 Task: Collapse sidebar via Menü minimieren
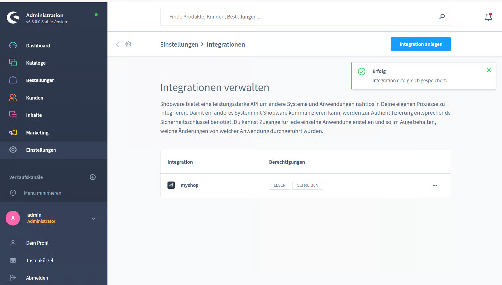click(42, 193)
